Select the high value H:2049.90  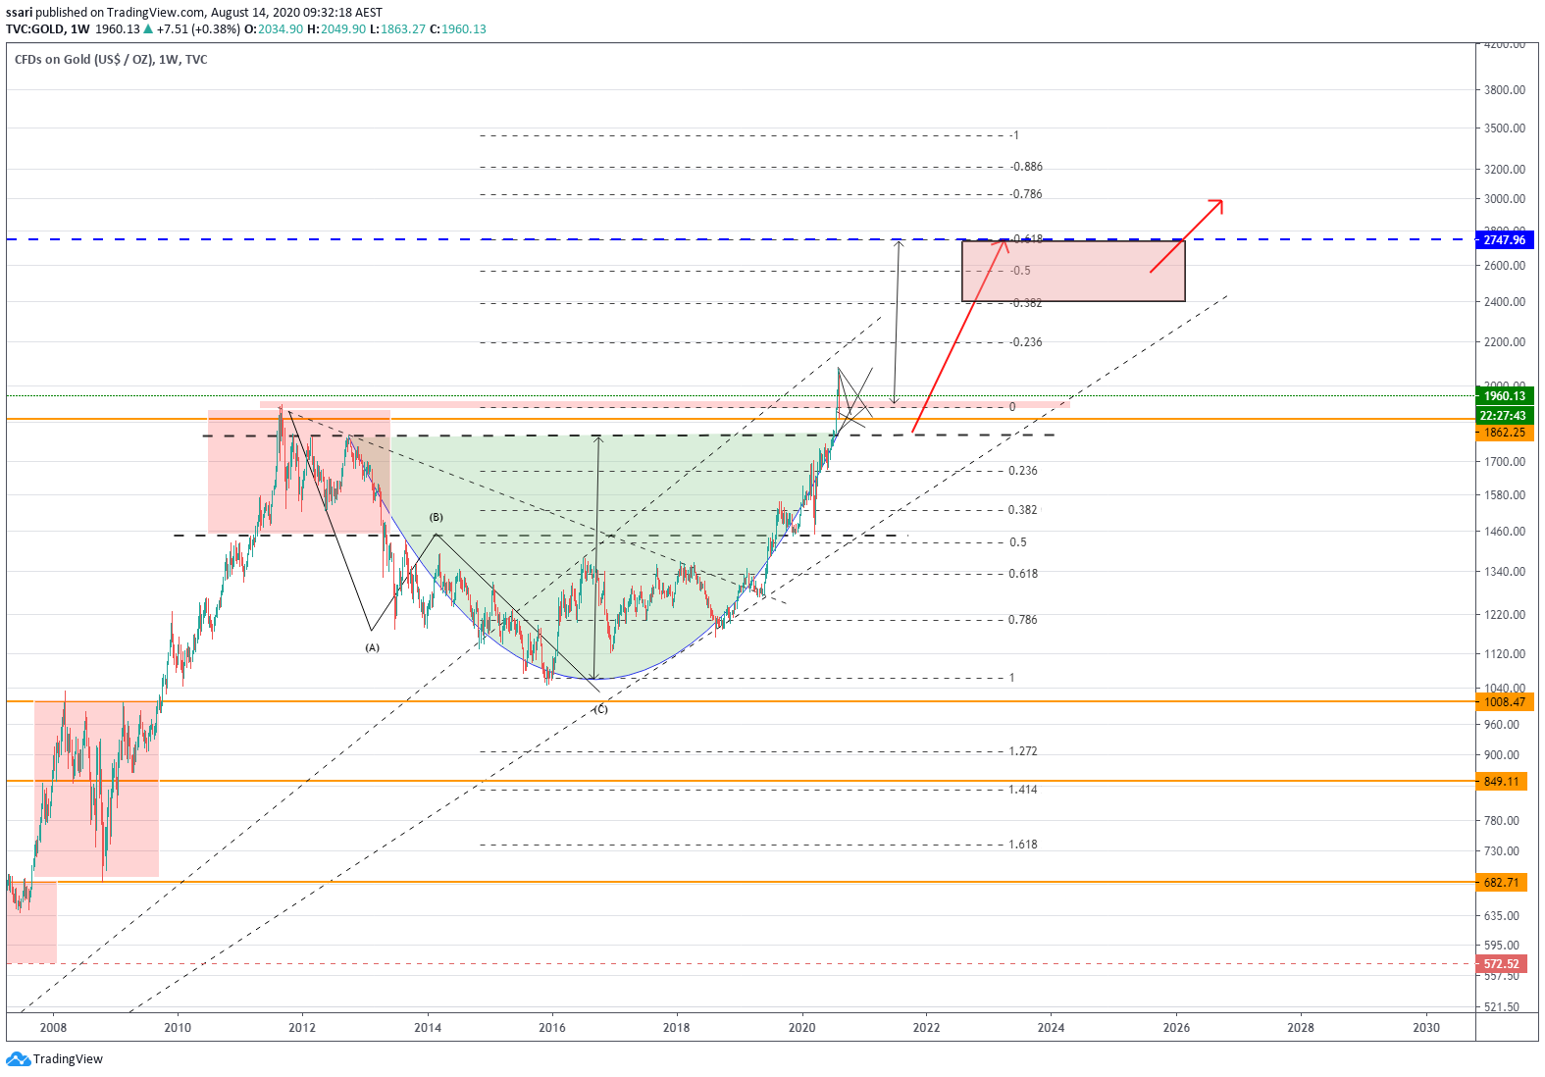[336, 29]
